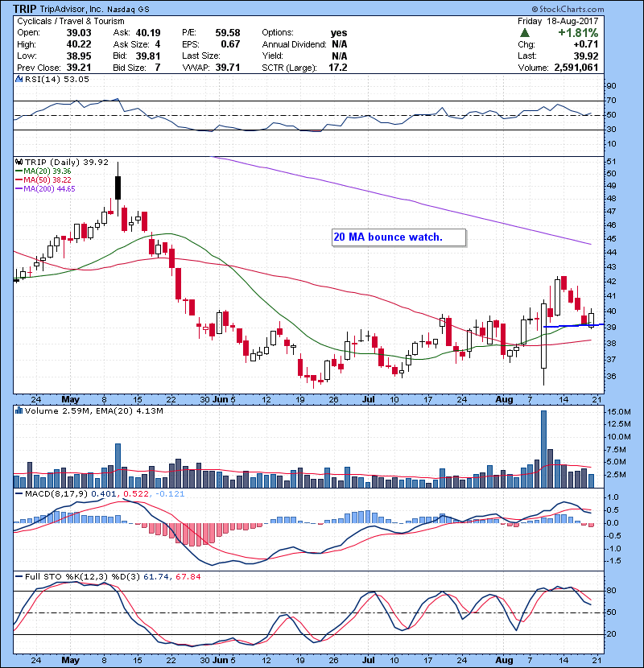644x668 pixels.
Task: Select the VWAP value 39.71
Action: pyautogui.click(x=228, y=68)
